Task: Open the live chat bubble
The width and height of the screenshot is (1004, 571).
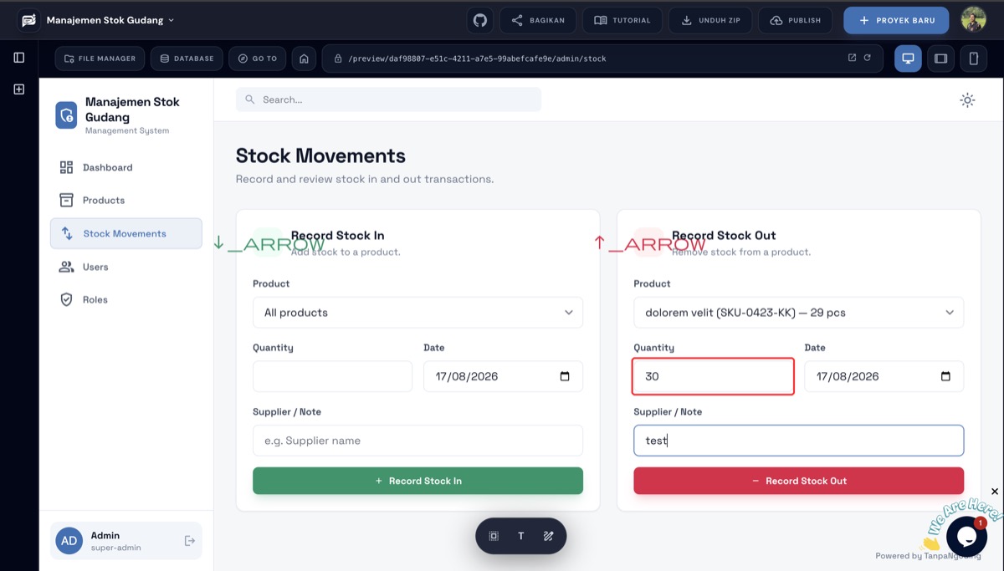Action: pos(966,536)
